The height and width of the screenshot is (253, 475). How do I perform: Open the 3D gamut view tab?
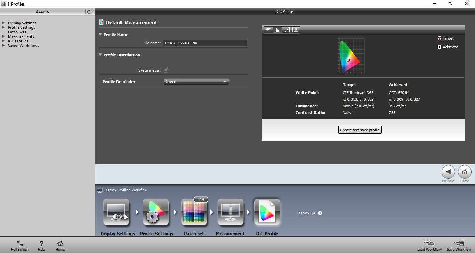coord(268,30)
